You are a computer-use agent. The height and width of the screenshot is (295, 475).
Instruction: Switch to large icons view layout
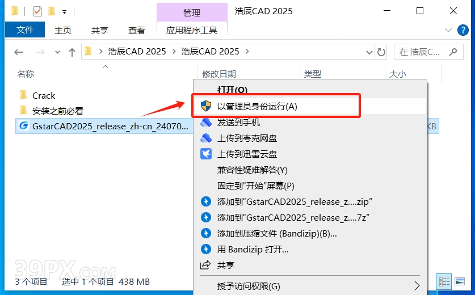pyautogui.click(x=460, y=282)
